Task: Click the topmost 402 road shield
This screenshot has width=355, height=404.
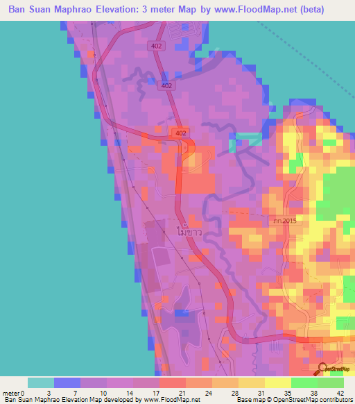Action: [156, 46]
